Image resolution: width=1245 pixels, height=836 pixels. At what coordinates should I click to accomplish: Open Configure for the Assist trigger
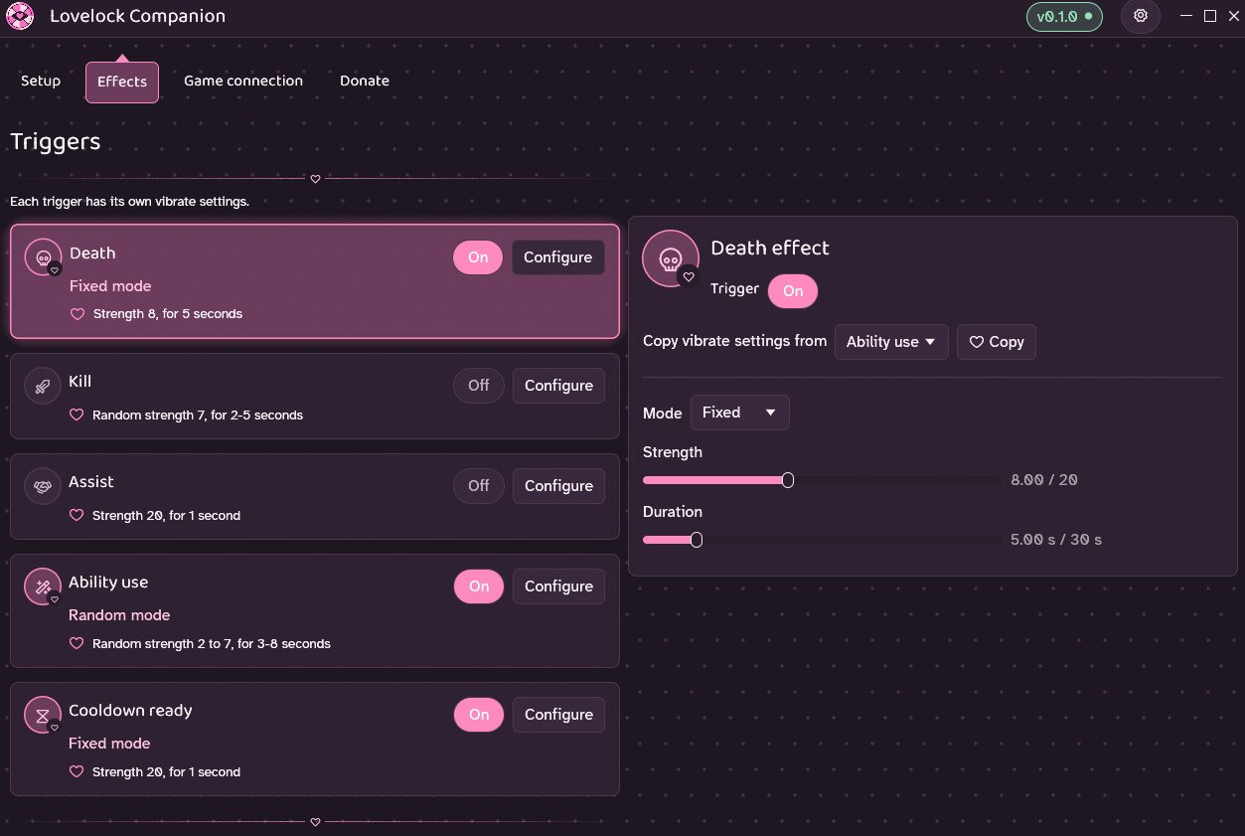(558, 486)
